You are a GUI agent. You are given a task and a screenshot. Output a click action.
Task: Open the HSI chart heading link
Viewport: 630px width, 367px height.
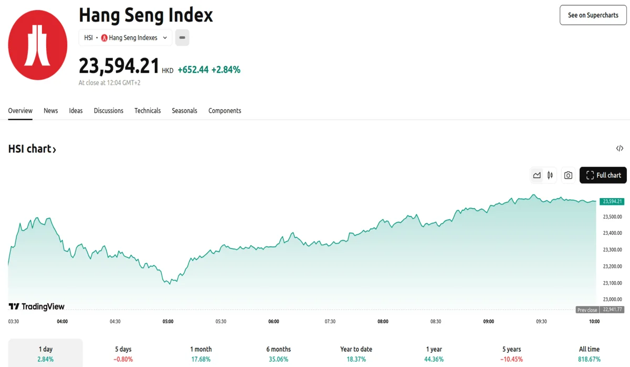[x=32, y=149]
